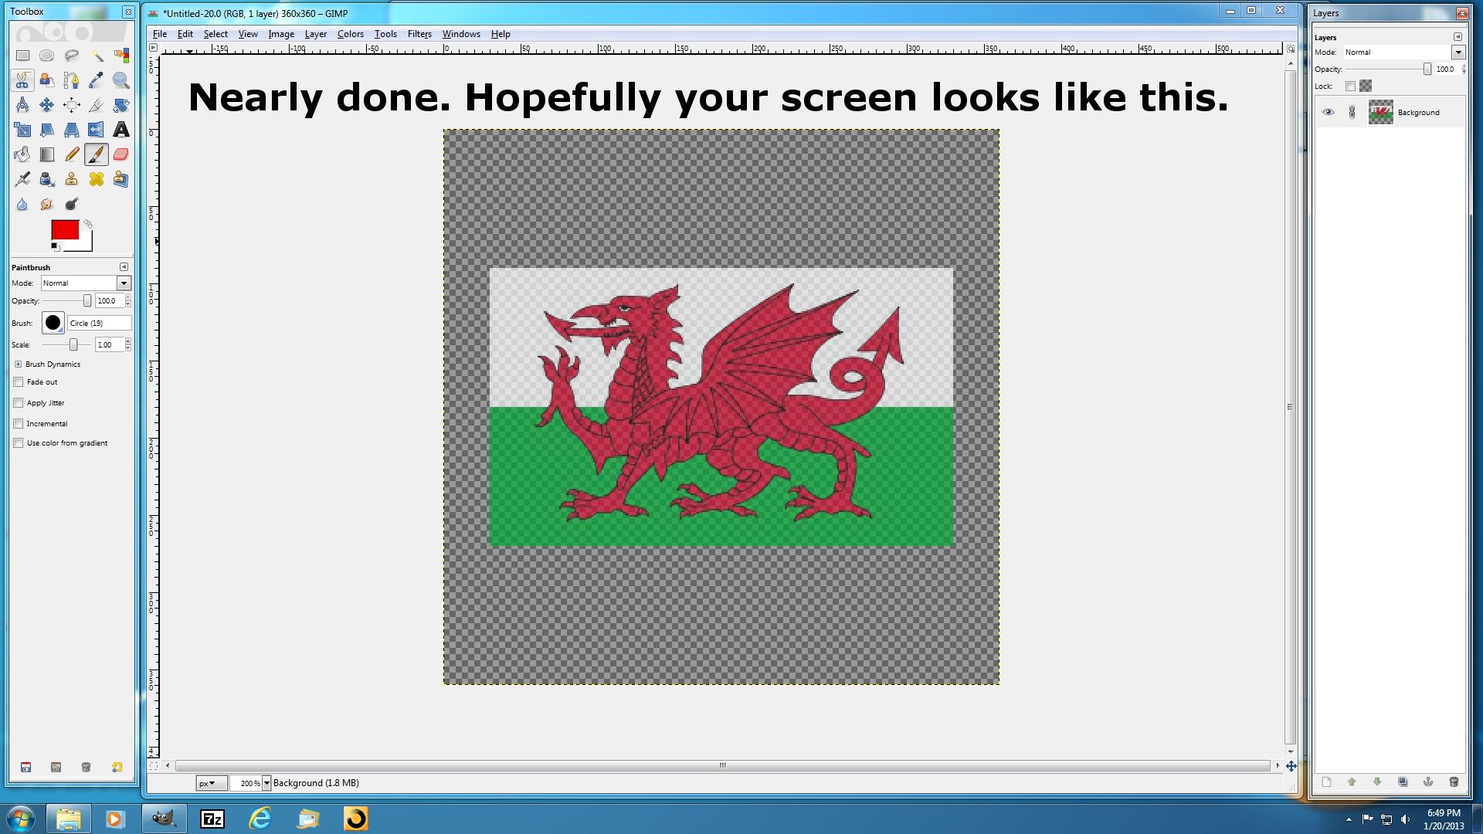Viewport: 1483px width, 834px height.
Task: Hide the Background layer eye icon
Action: point(1328,112)
